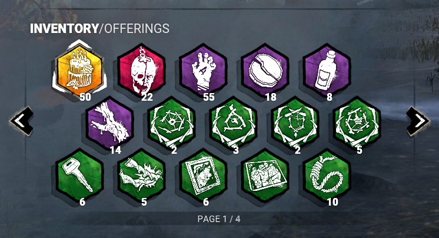This screenshot has height=238, width=439.
Task: Choose the purple bloody cloth offering
Action: click(110, 123)
